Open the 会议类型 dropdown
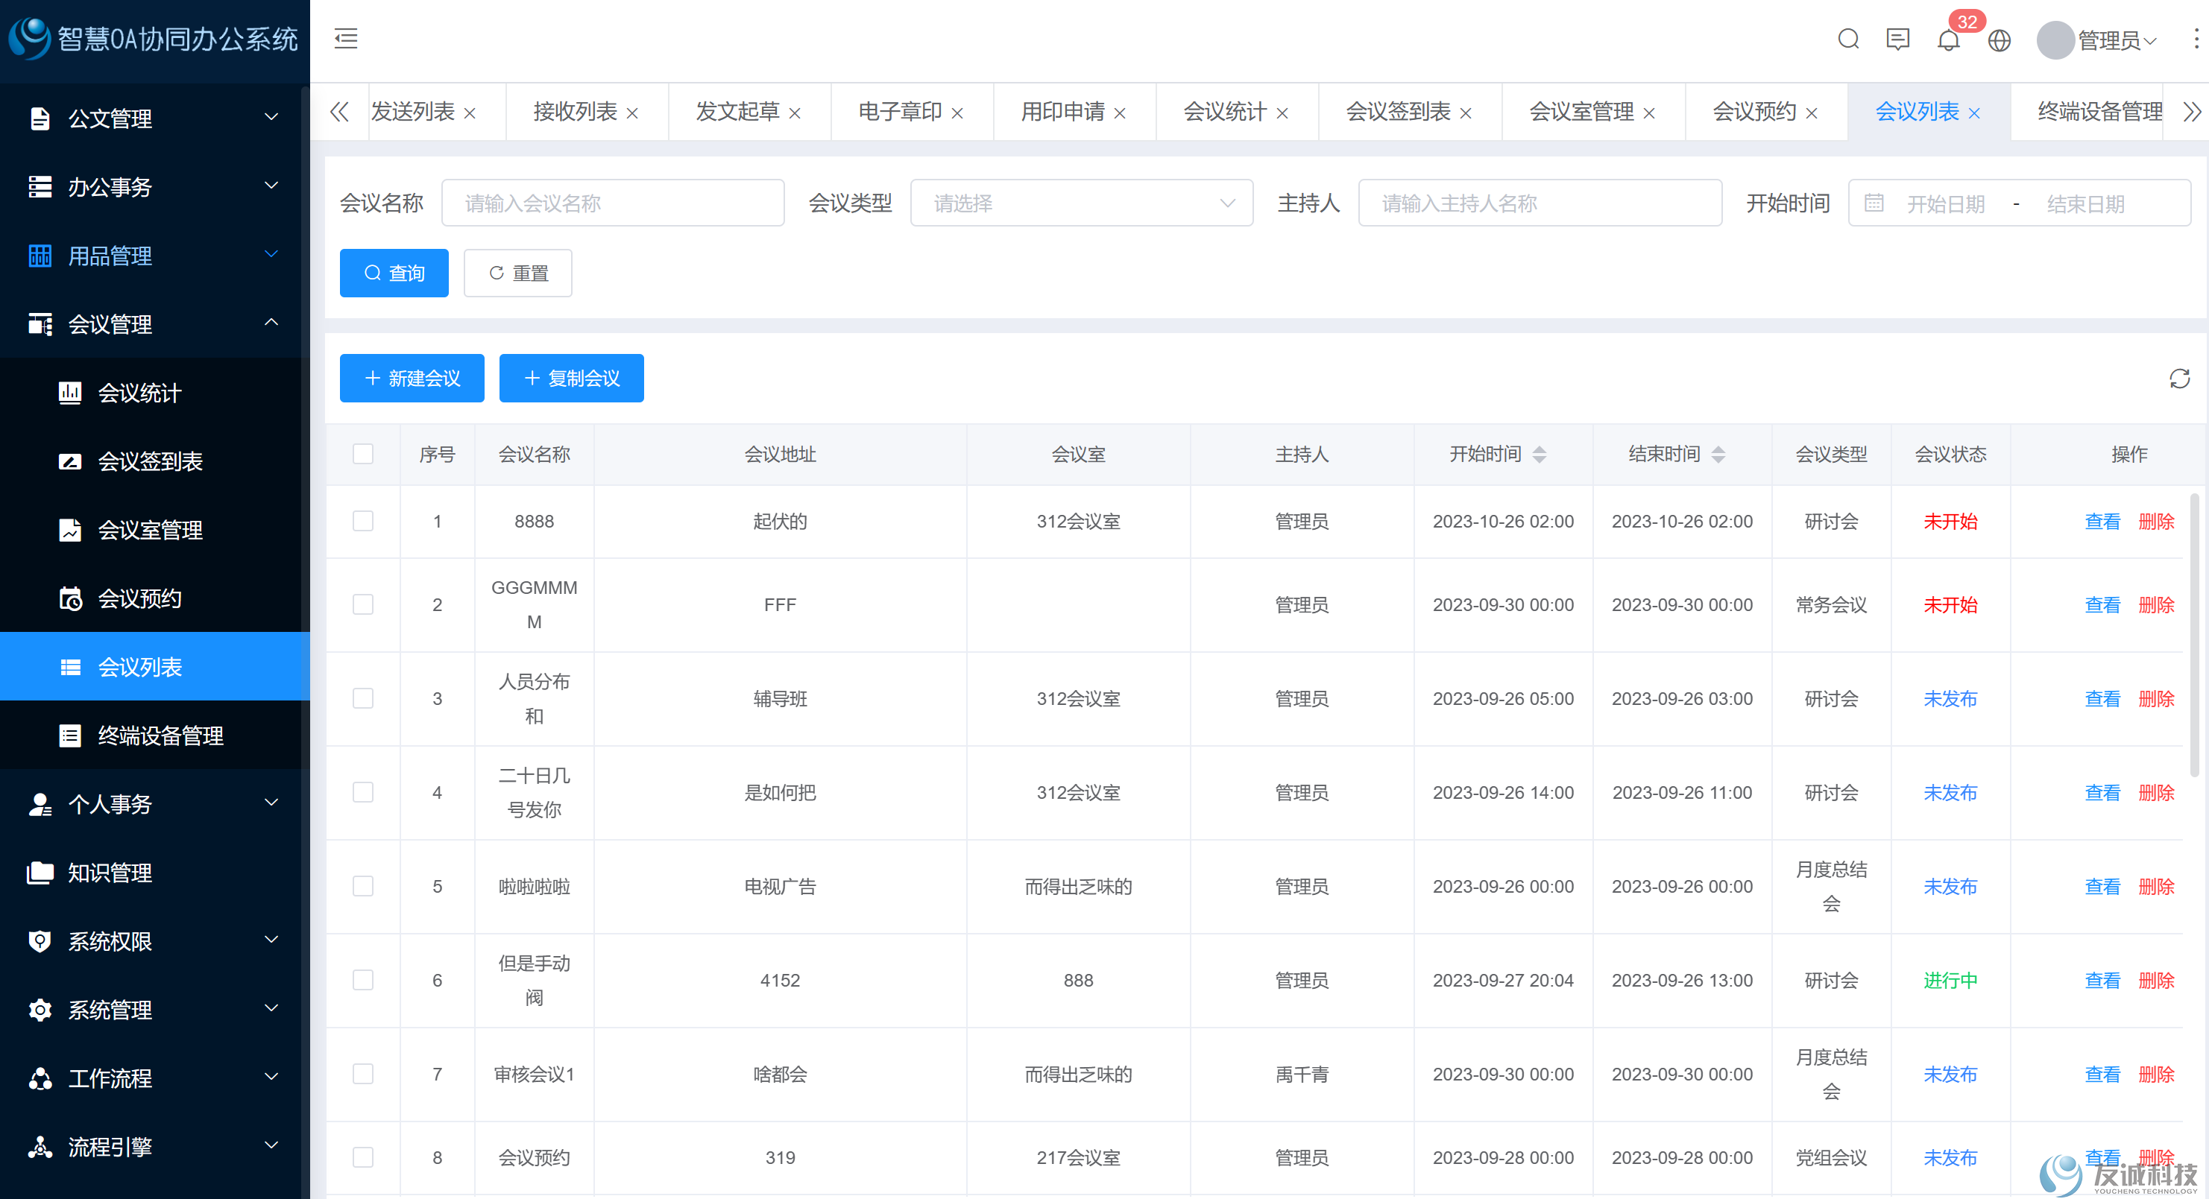2209x1199 pixels. click(x=1081, y=203)
